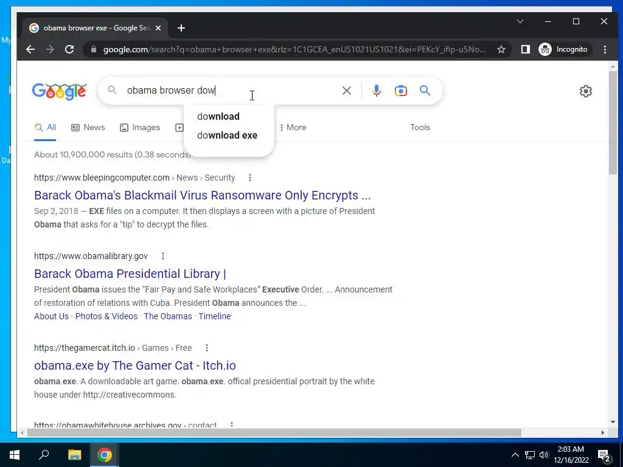The image size is (623, 467).
Task: Open the volume speaker tray icon
Action: point(544,455)
